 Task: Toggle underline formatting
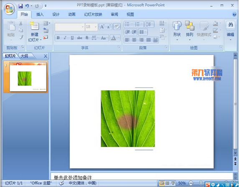tap(72, 37)
